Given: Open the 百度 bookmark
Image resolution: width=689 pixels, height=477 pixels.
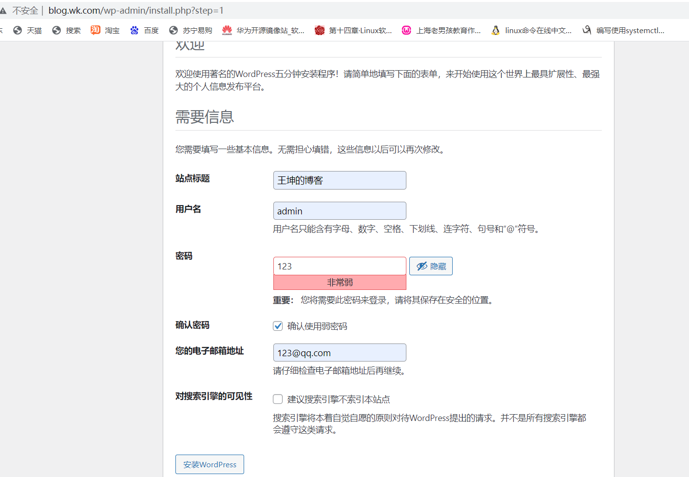Looking at the screenshot, I should point(144,30).
